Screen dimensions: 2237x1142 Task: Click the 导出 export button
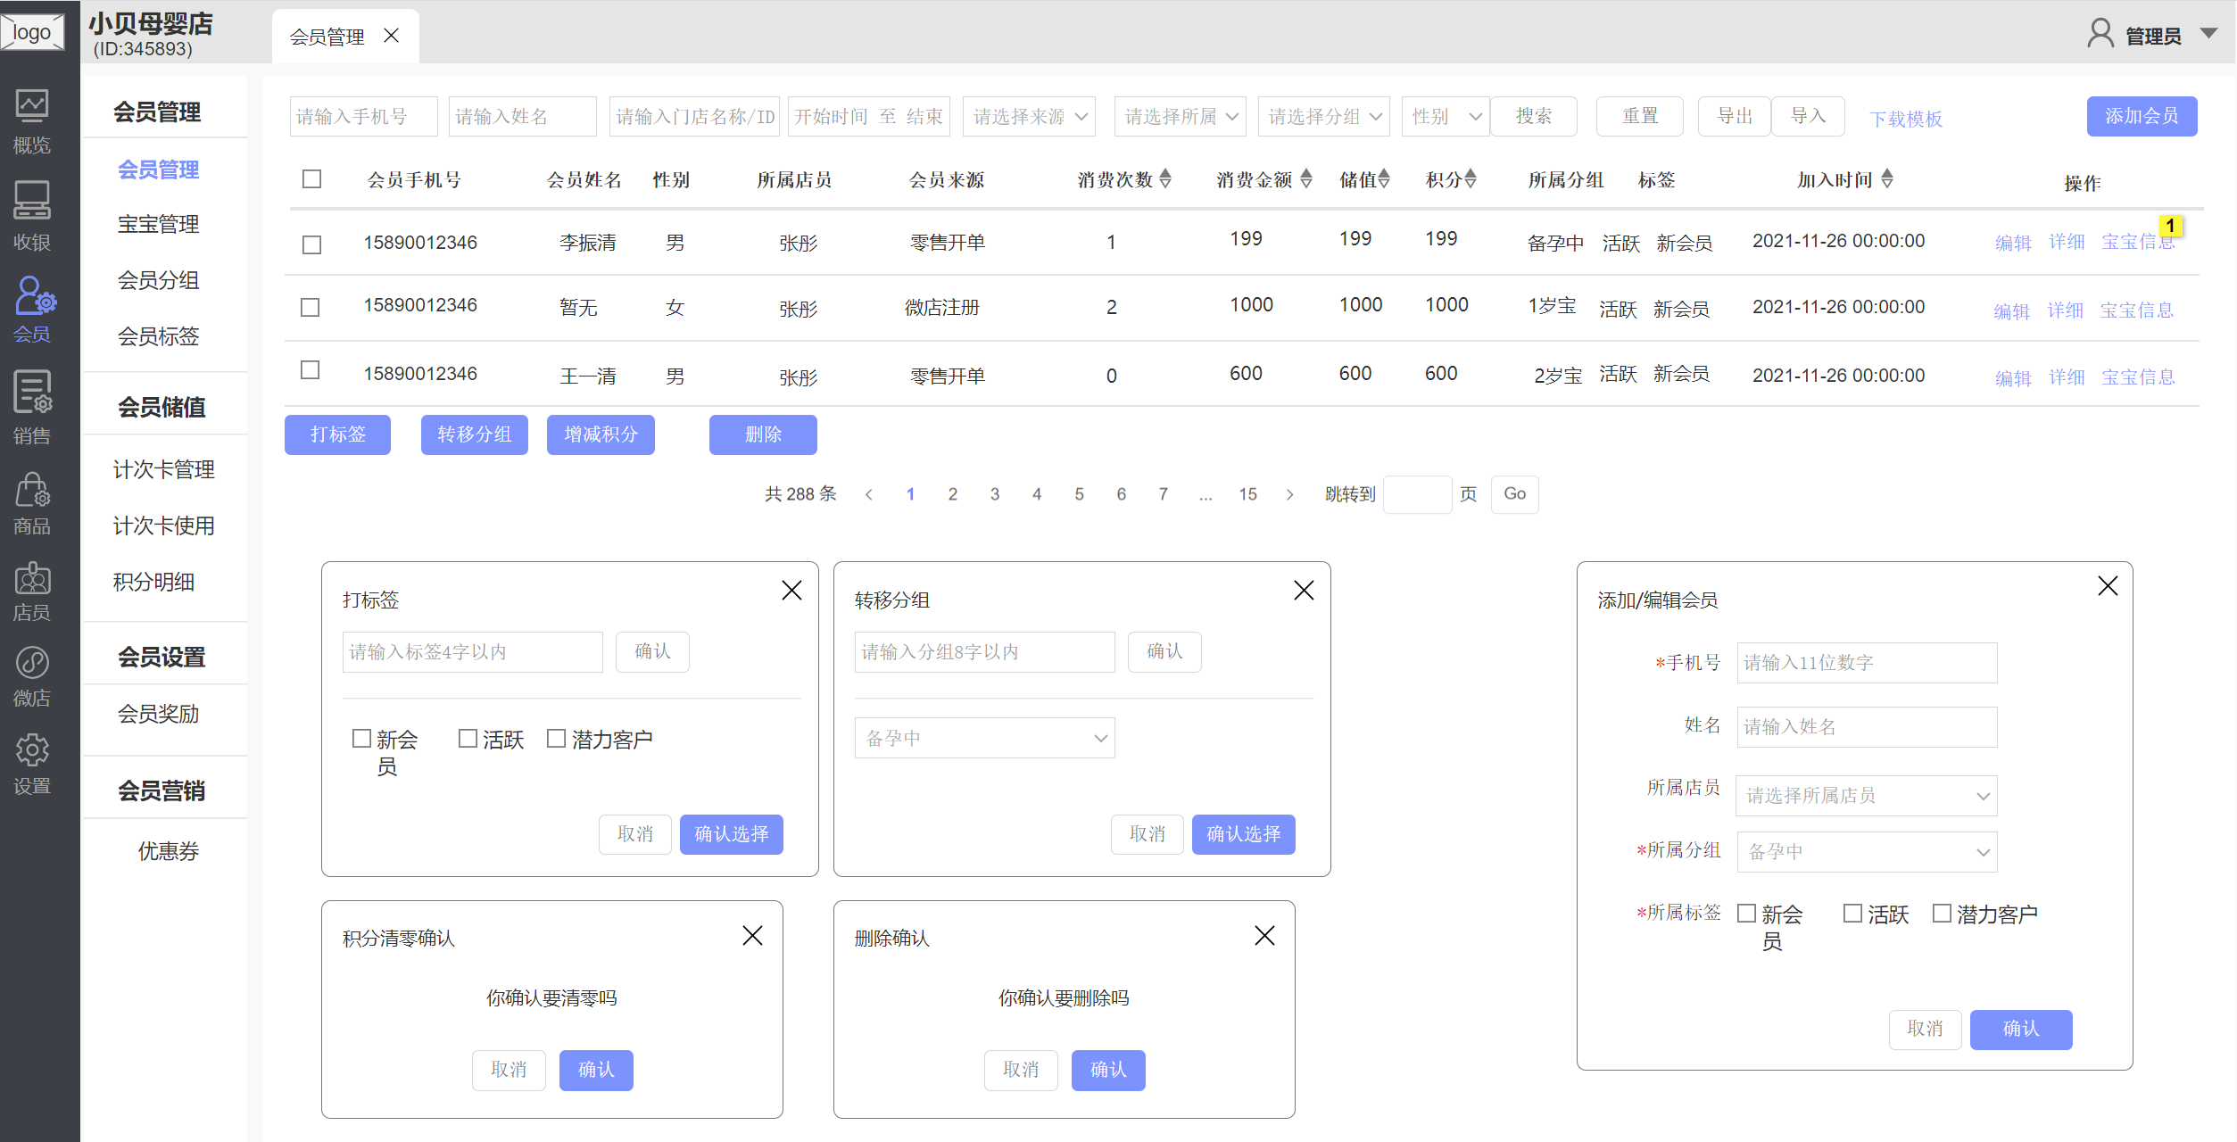[1735, 117]
